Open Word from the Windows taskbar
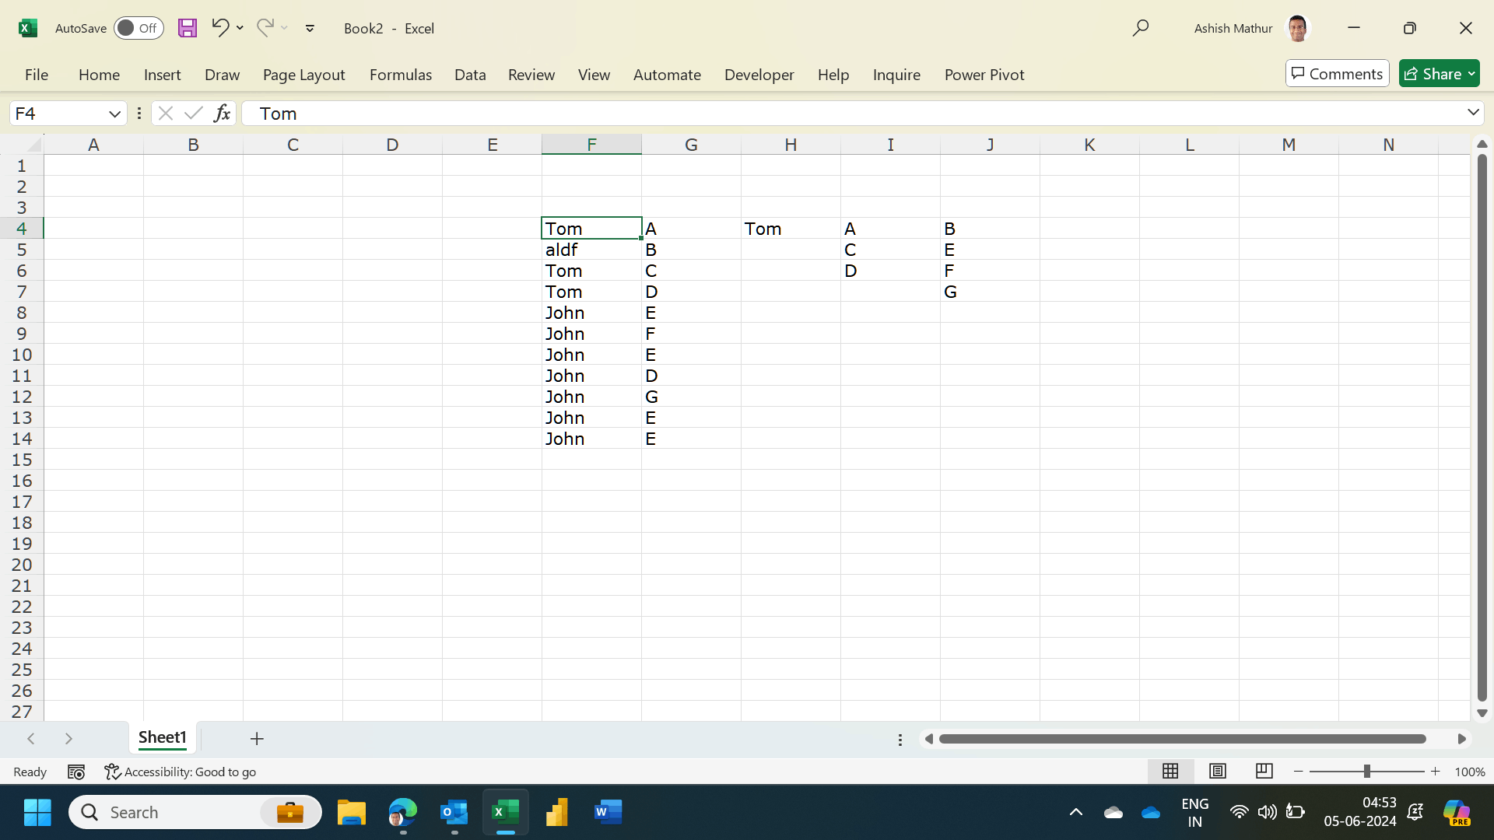 point(608,812)
